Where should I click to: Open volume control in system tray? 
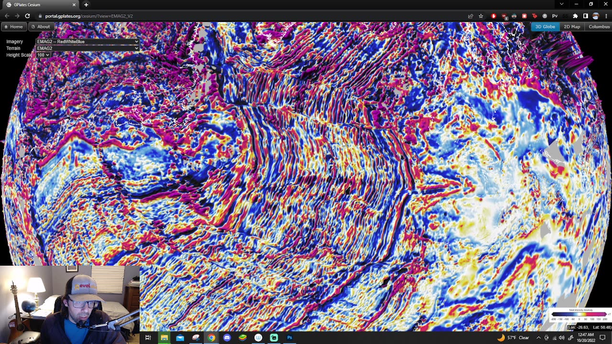tap(561, 338)
